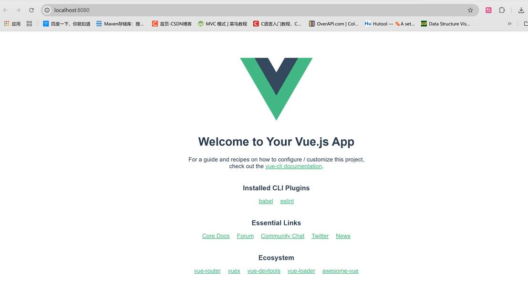The image size is (528, 308).
Task: Click the browser back arrow
Action: 5,10
